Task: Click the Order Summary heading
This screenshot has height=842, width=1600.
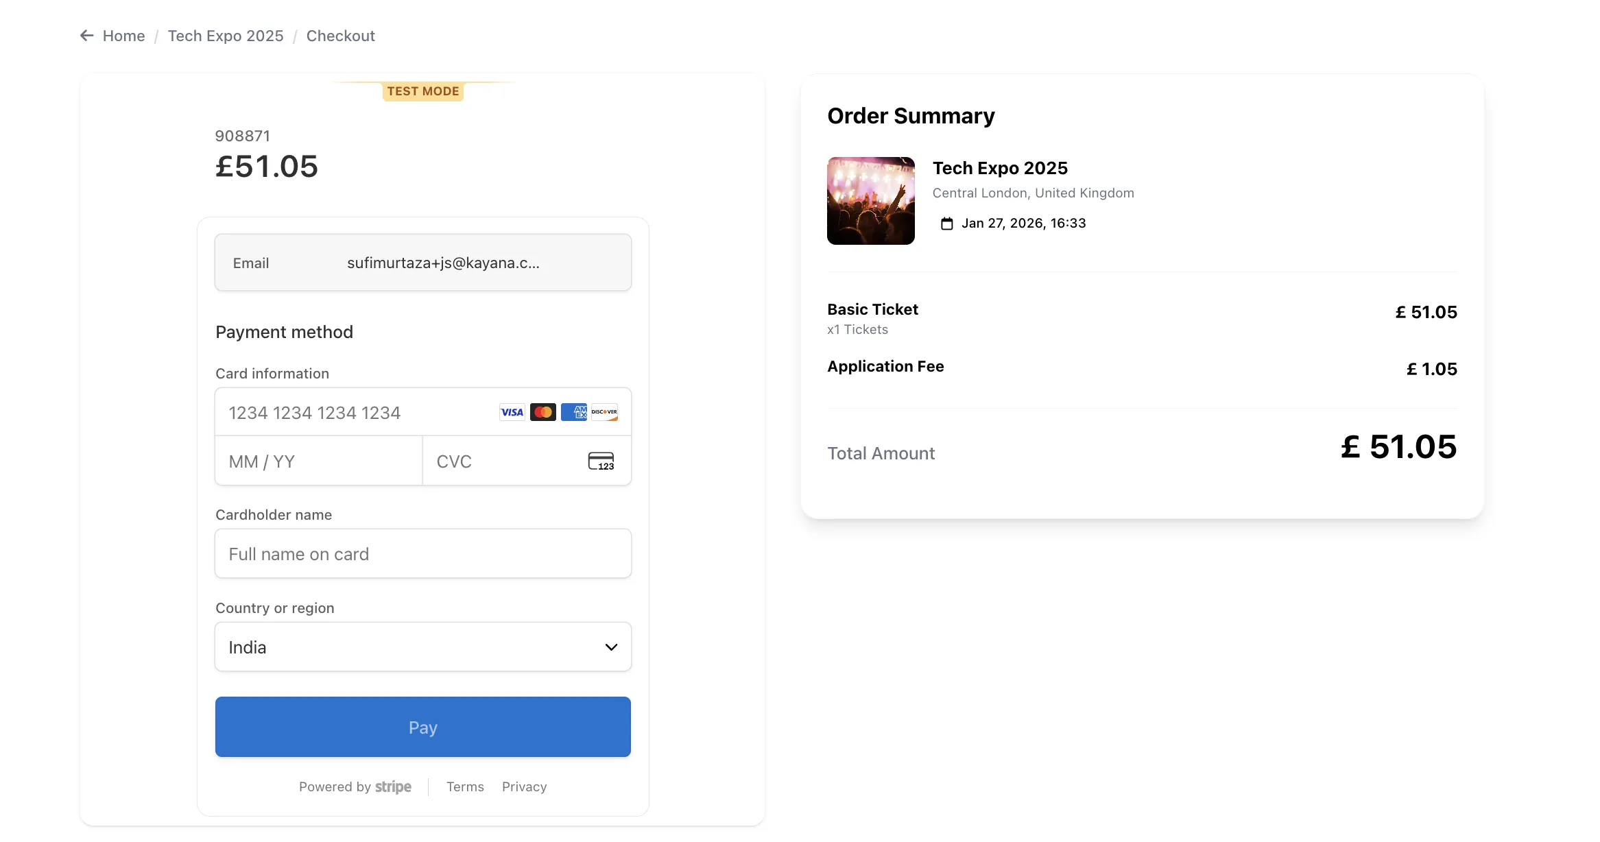Action: pyautogui.click(x=911, y=116)
